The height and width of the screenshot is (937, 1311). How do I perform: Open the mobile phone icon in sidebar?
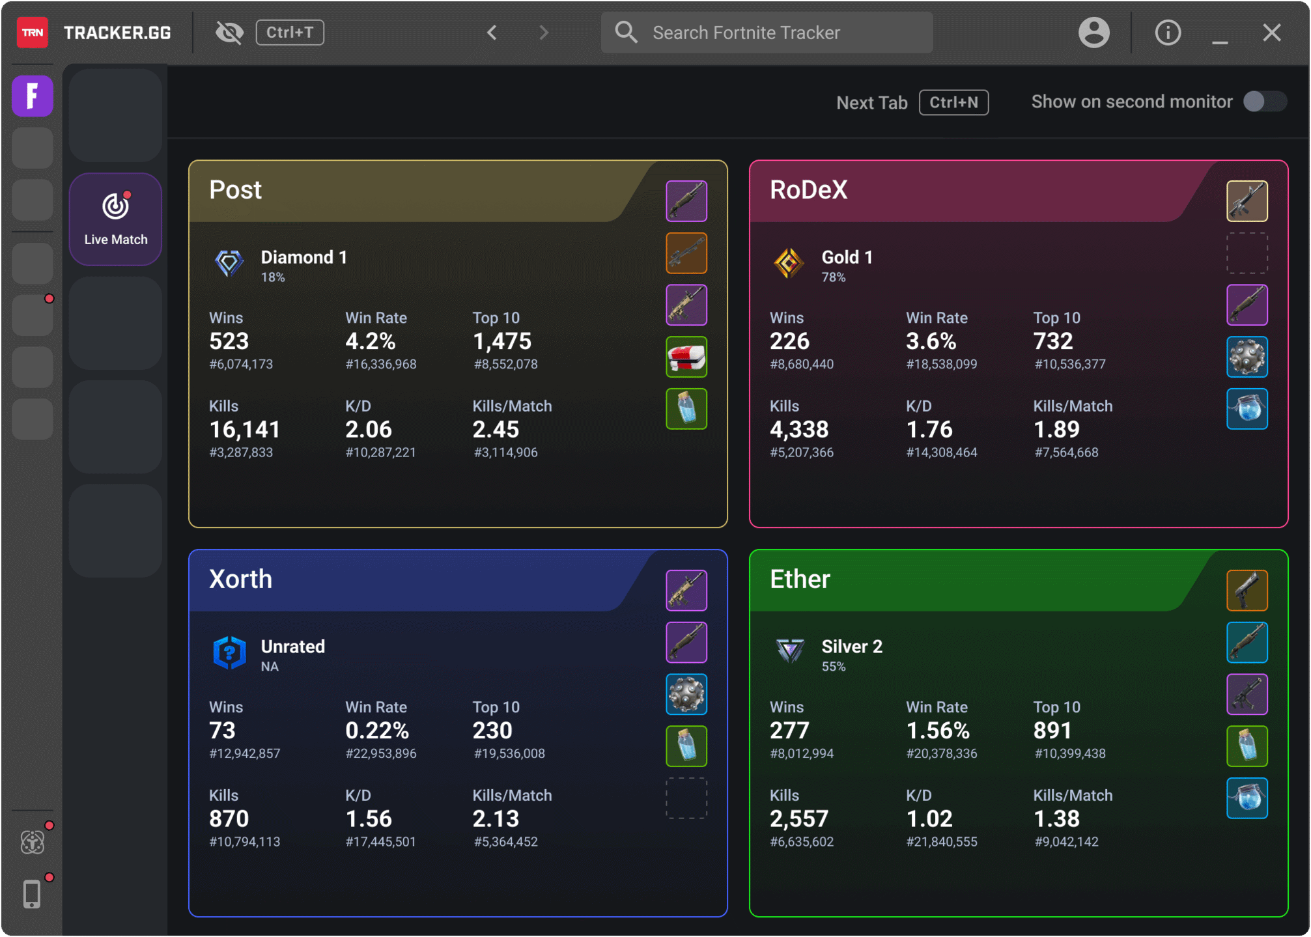pyautogui.click(x=33, y=894)
